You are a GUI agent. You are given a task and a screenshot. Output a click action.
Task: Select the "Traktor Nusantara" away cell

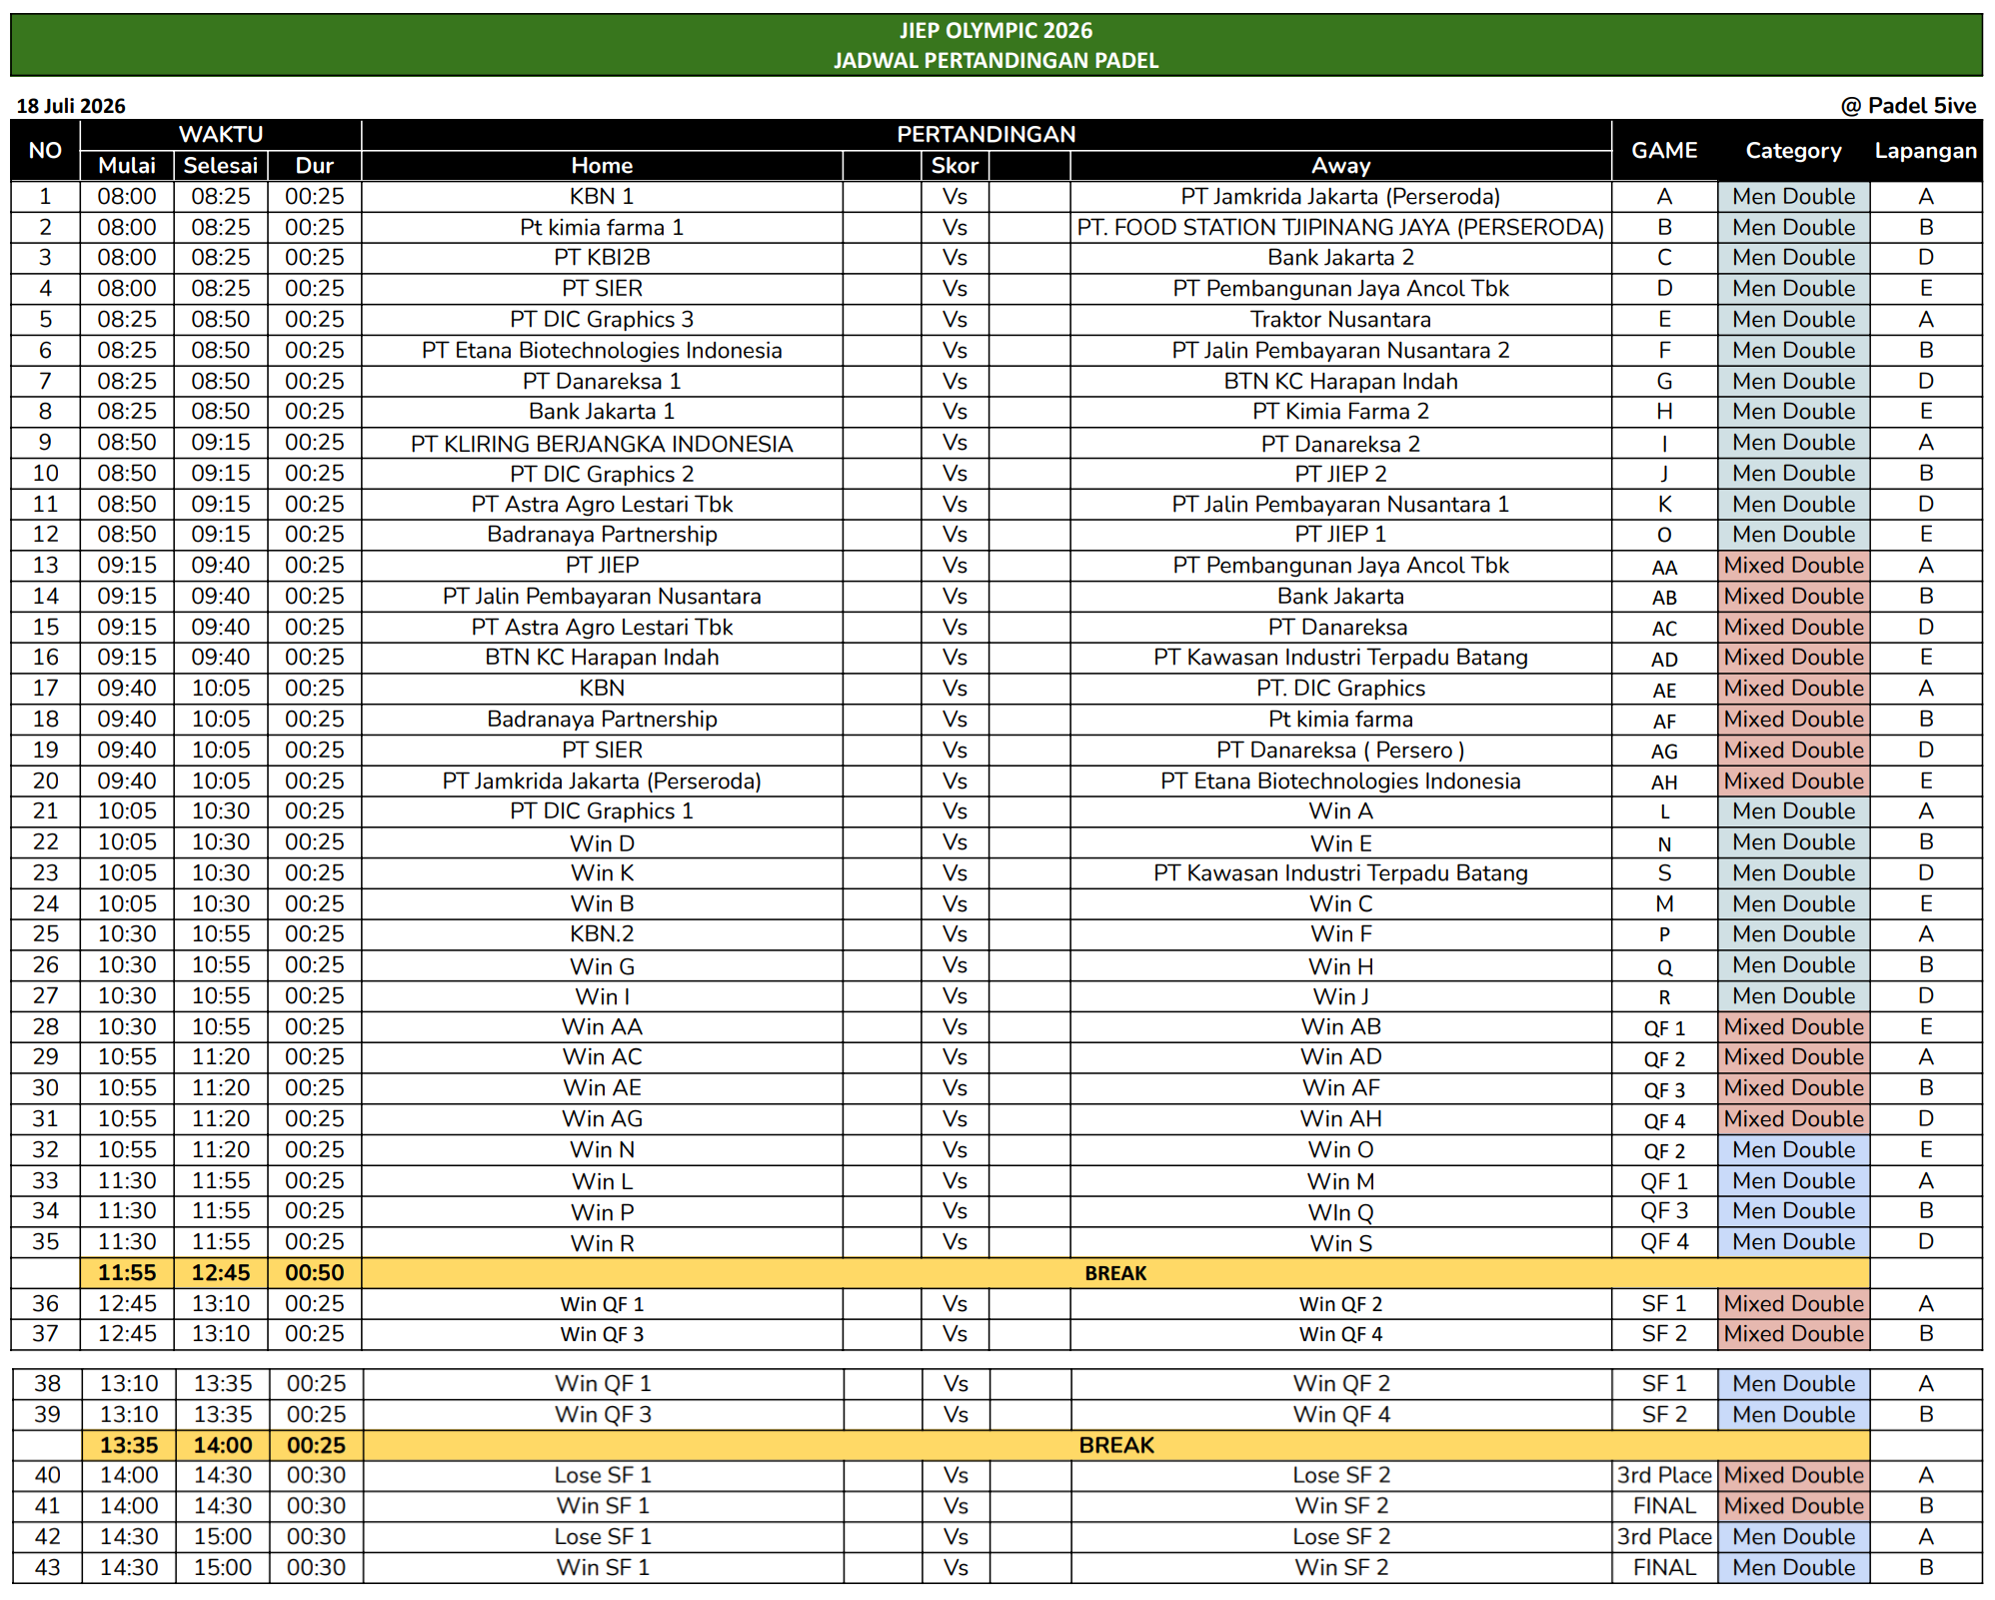[x=1340, y=320]
